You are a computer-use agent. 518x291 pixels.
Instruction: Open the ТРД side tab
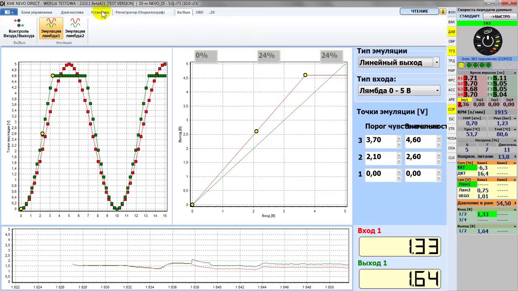[452, 61]
